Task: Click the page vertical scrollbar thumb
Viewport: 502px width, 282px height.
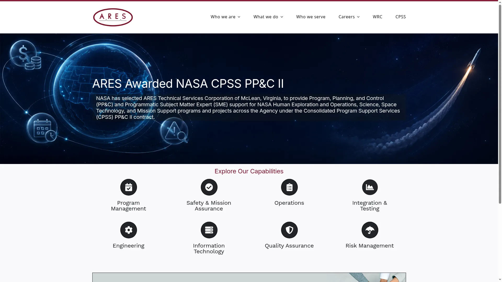Action: (x=500, y=104)
